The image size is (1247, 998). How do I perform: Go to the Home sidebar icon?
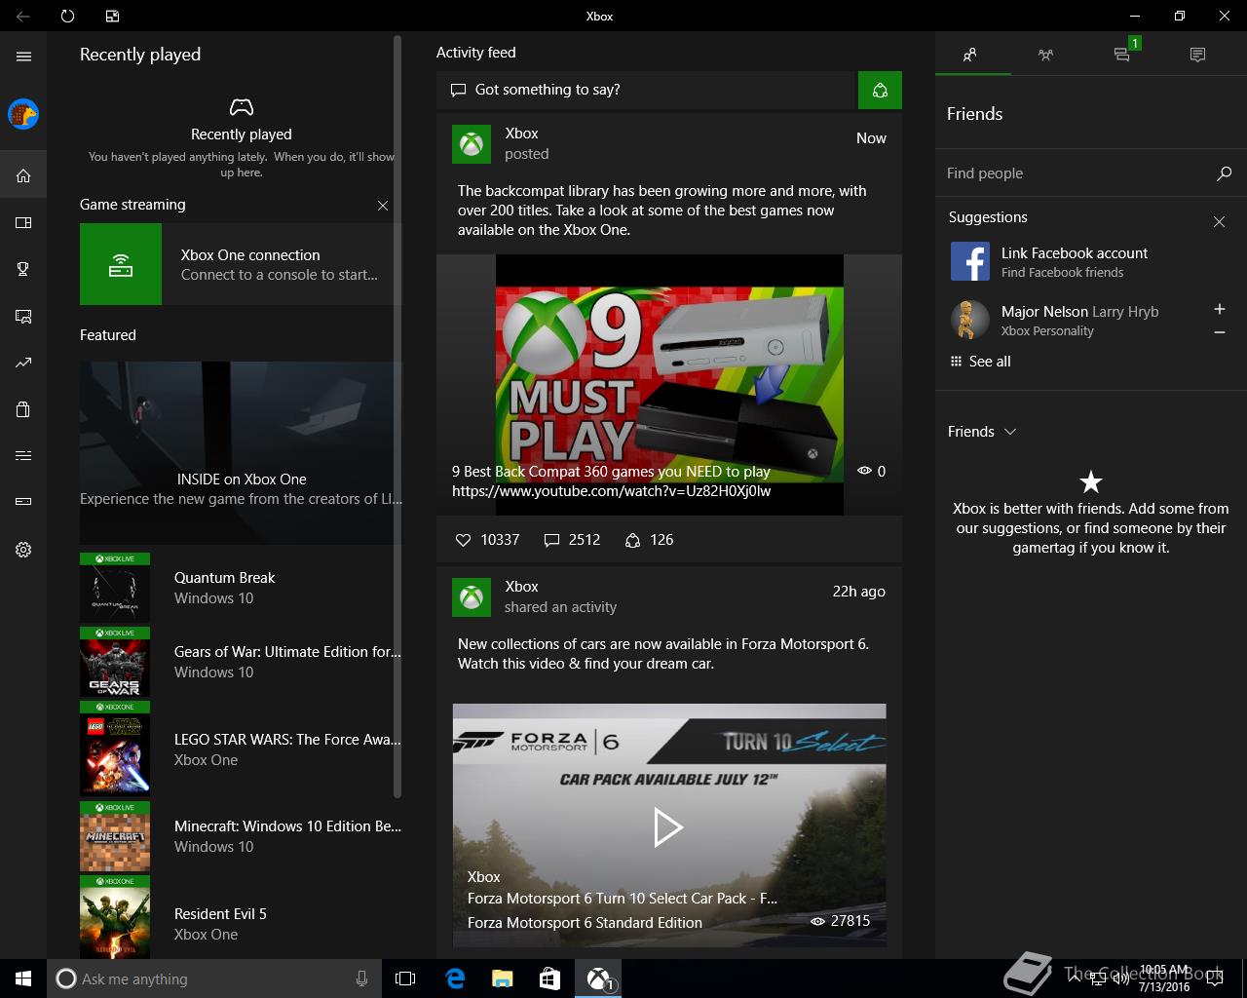[23, 176]
